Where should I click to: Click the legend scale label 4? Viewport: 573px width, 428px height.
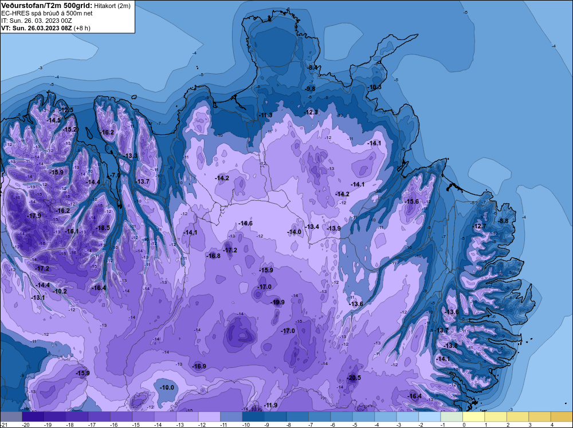552,425
